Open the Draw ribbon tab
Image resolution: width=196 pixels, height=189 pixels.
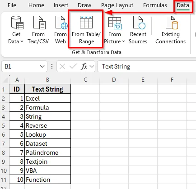[x=84, y=5]
